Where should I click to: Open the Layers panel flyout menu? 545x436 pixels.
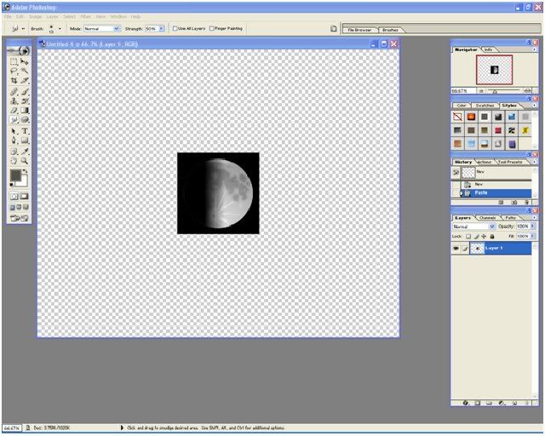(535, 218)
